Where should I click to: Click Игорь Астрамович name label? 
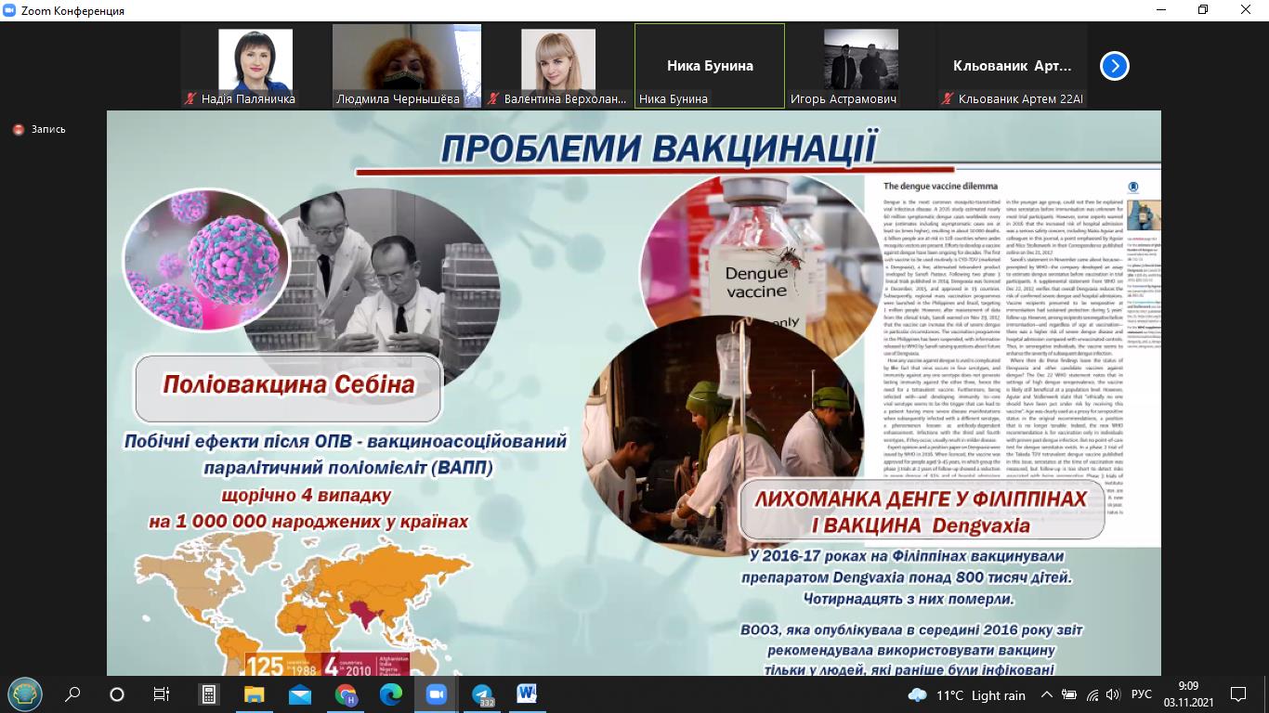point(843,98)
